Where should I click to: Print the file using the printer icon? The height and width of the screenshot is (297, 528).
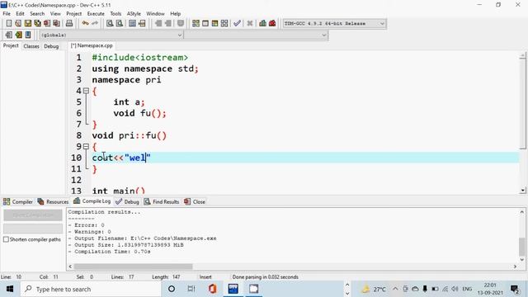69,23
